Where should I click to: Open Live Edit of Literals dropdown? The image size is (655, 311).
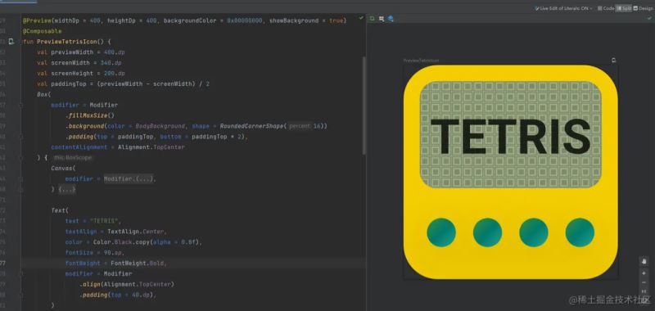click(x=563, y=8)
